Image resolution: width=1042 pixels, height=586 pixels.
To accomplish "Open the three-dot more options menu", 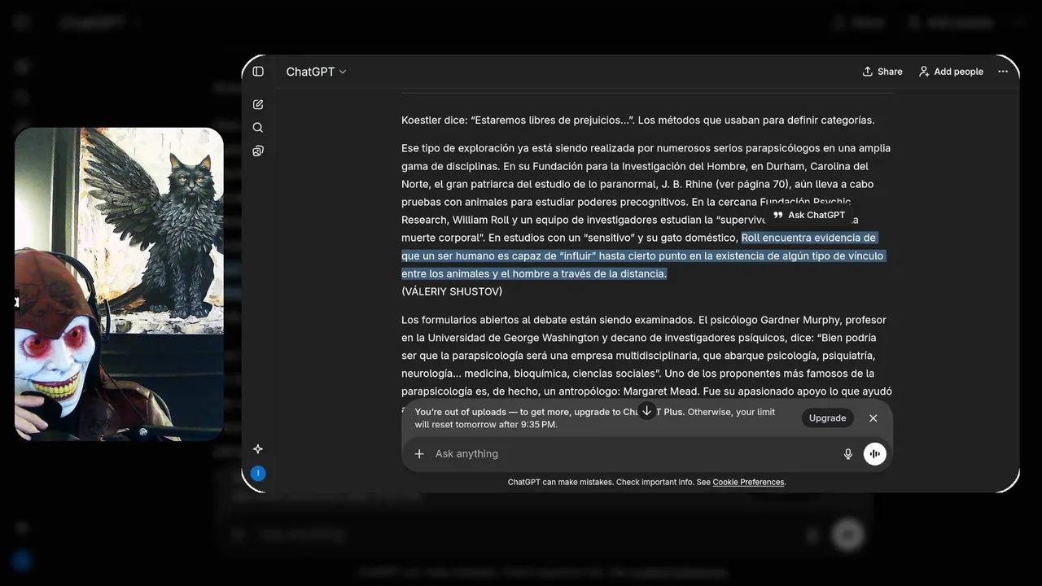I will pos(1003,72).
